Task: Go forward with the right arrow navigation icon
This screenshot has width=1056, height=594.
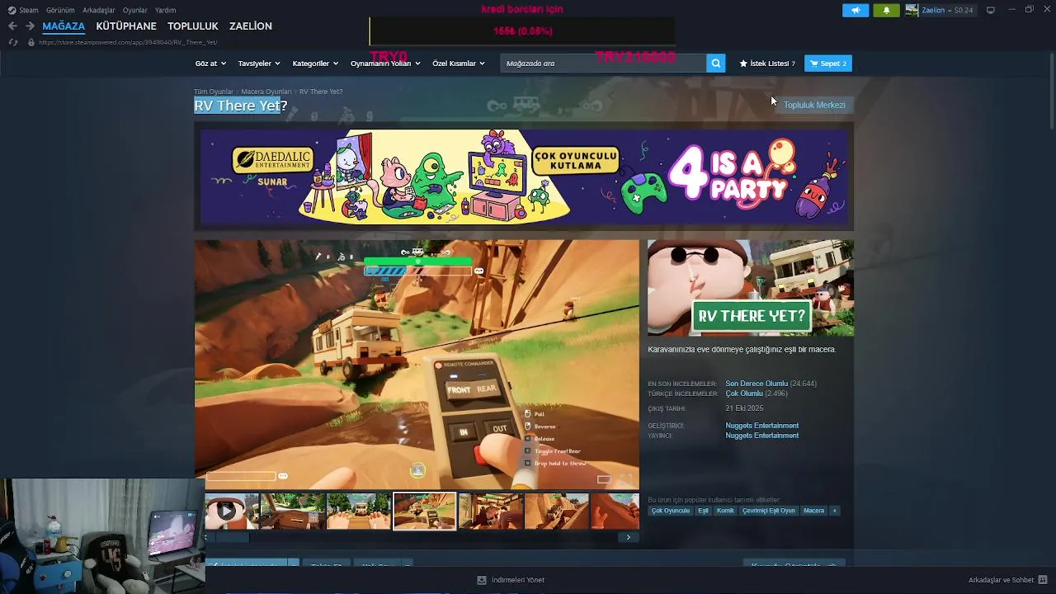Action: pyautogui.click(x=30, y=26)
